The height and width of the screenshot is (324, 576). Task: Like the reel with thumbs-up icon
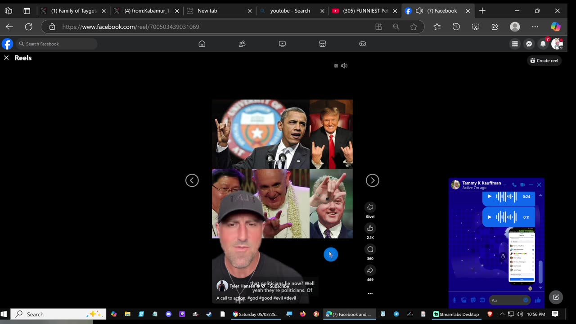(x=370, y=229)
